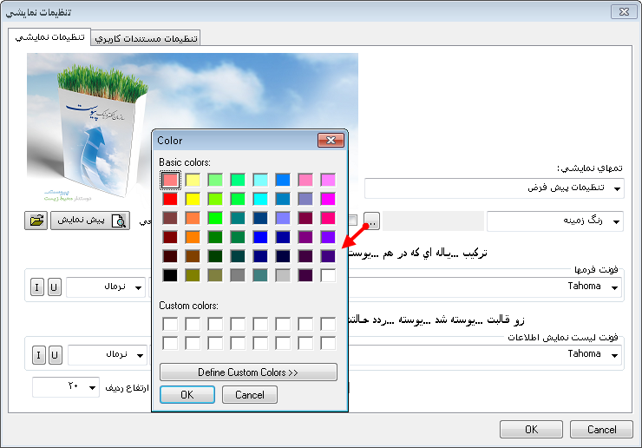The width and height of the screenshot is (642, 448).
Task: Switch to the user documents settings tab
Action: [147, 39]
